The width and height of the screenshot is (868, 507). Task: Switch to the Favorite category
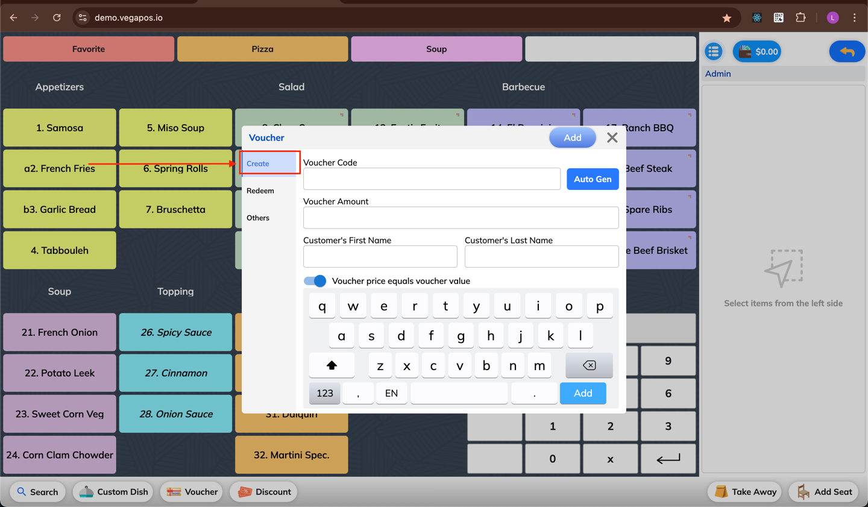pyautogui.click(x=89, y=49)
